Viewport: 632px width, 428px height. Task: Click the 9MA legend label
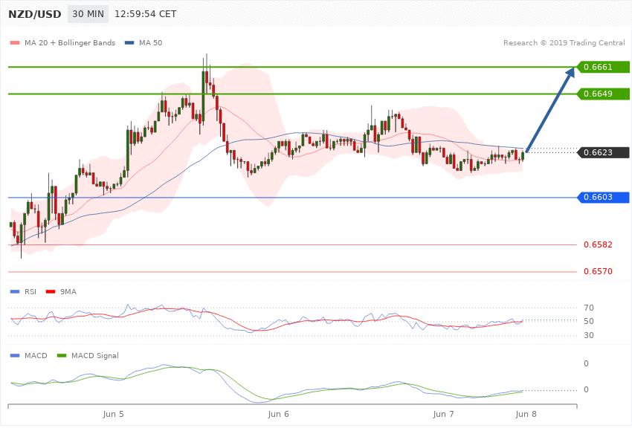tap(68, 291)
